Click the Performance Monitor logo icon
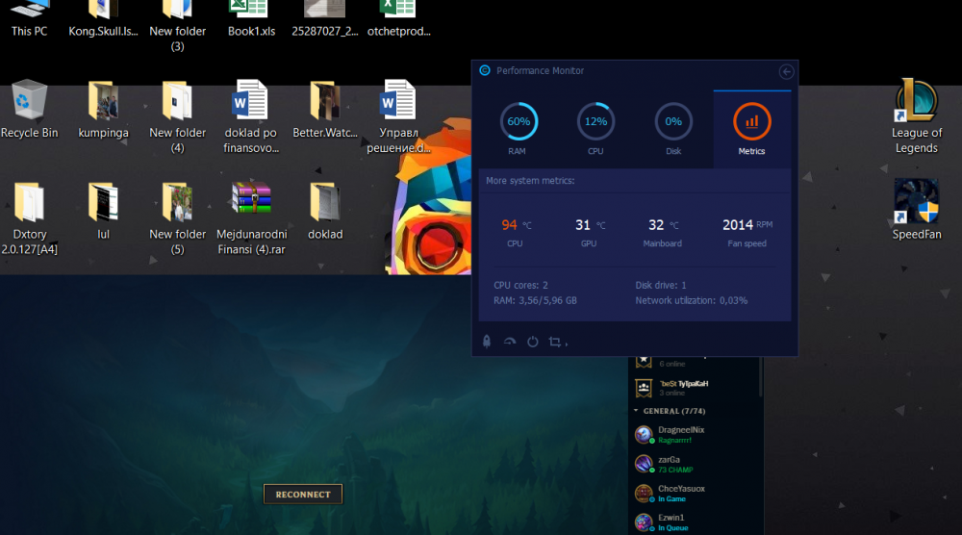 [485, 70]
